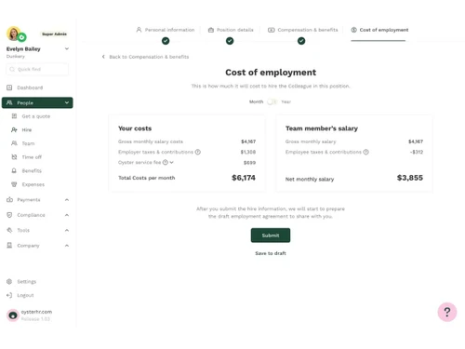
Task: Click the Benefits bell icon
Action: 14,170
